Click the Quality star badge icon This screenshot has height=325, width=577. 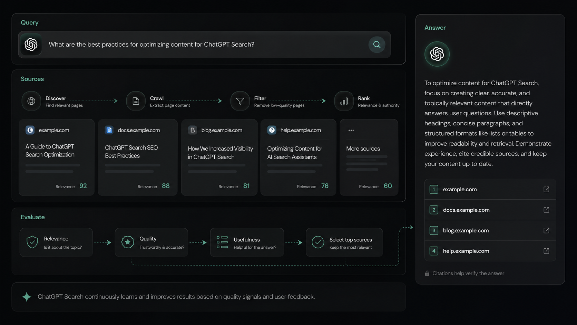128,242
